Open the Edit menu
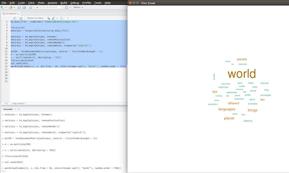The width and height of the screenshot is (289, 173). point(12,3)
